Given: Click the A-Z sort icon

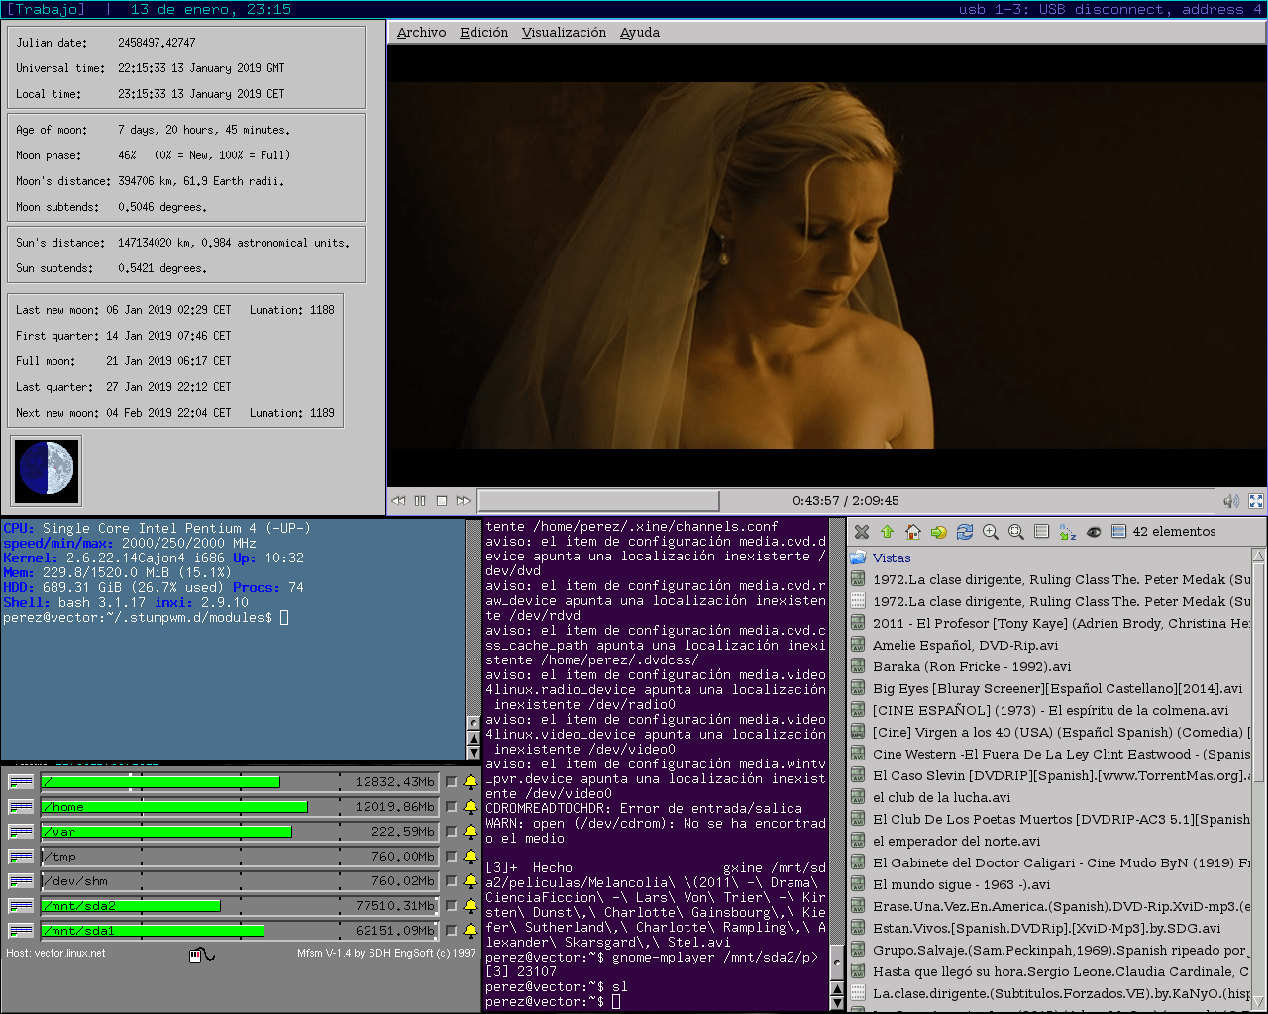Looking at the screenshot, I should tap(1067, 532).
